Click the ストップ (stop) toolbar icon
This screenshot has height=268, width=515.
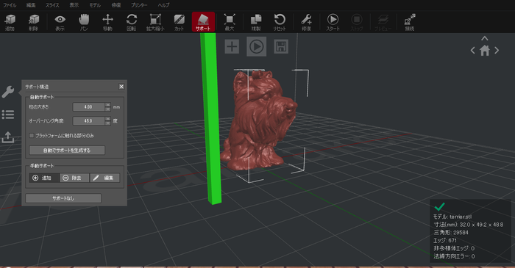[x=357, y=22]
